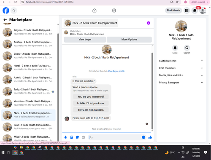
Task: Open the emoji picker in message box
Action: click(143, 137)
